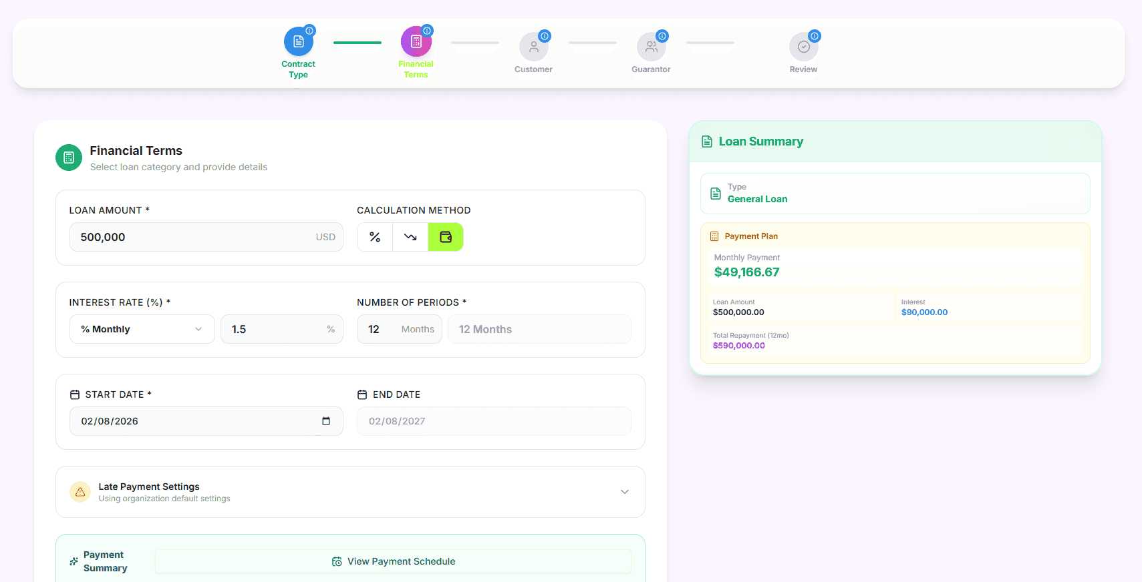Click the USD currency suffix
The image size is (1142, 582).
(325, 237)
